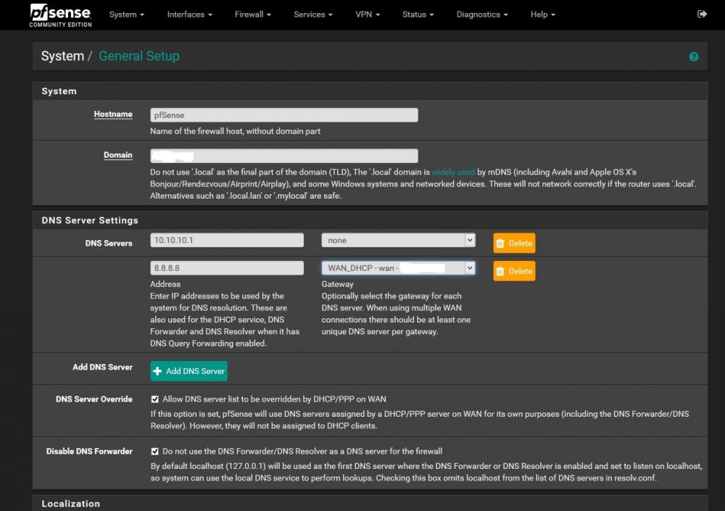Viewport: 725px width, 511px height.
Task: Open the Status menu
Action: click(x=418, y=14)
